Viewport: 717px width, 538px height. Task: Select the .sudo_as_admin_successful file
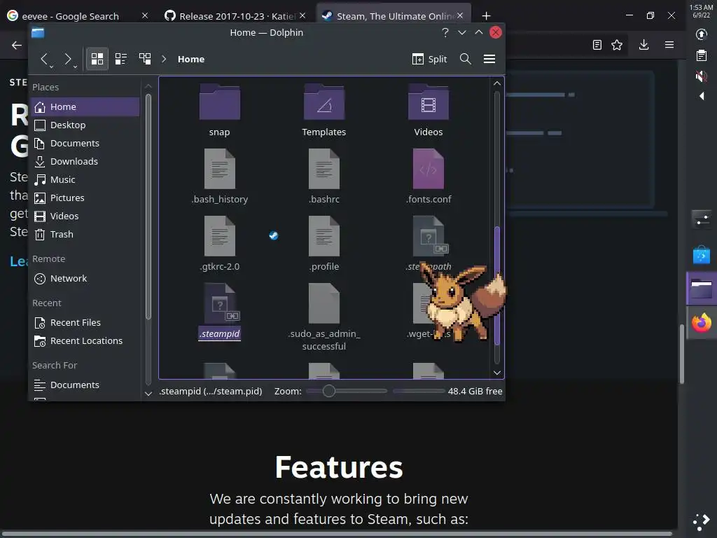pos(323,317)
